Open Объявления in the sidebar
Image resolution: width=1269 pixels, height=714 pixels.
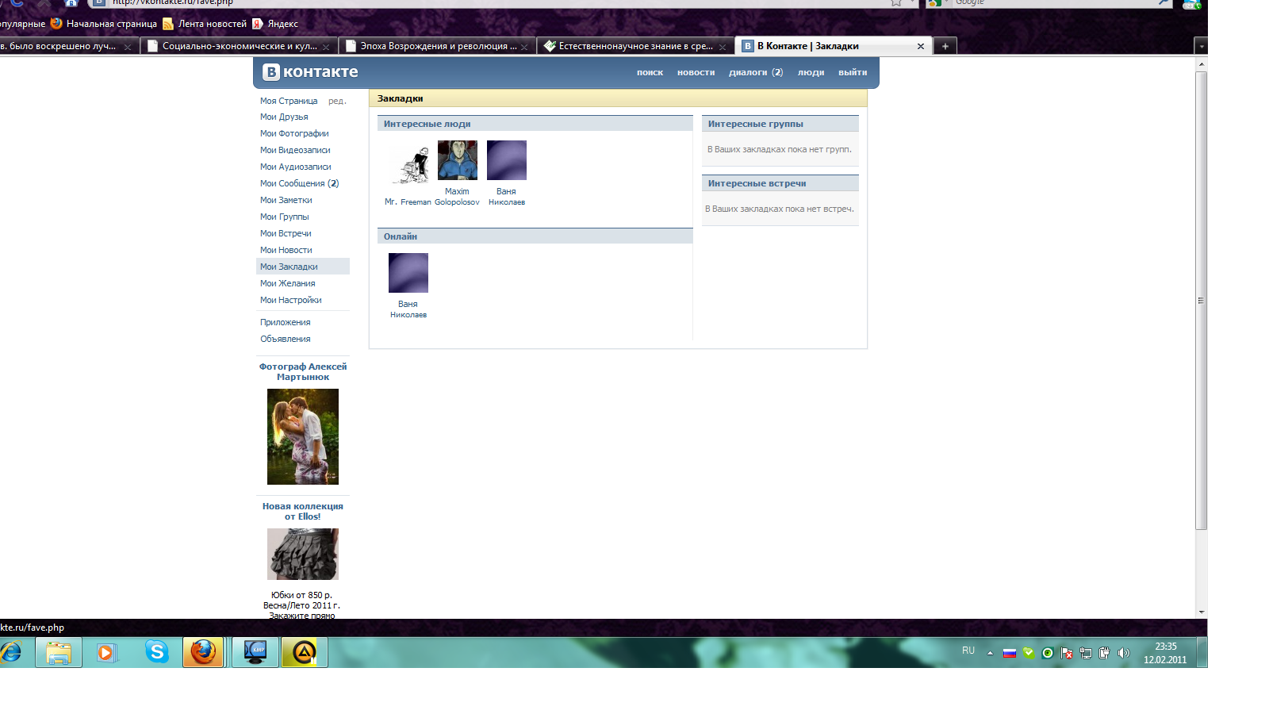tap(286, 339)
